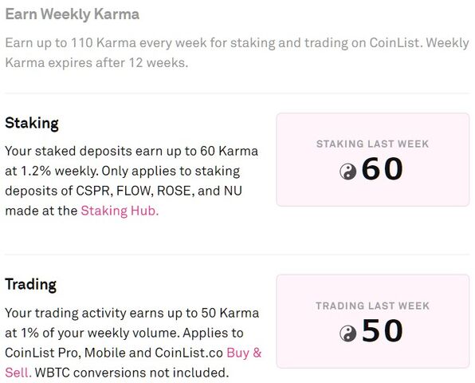Click the 'WBTC conversions not included' text
The image size is (475, 383).
pos(132,373)
